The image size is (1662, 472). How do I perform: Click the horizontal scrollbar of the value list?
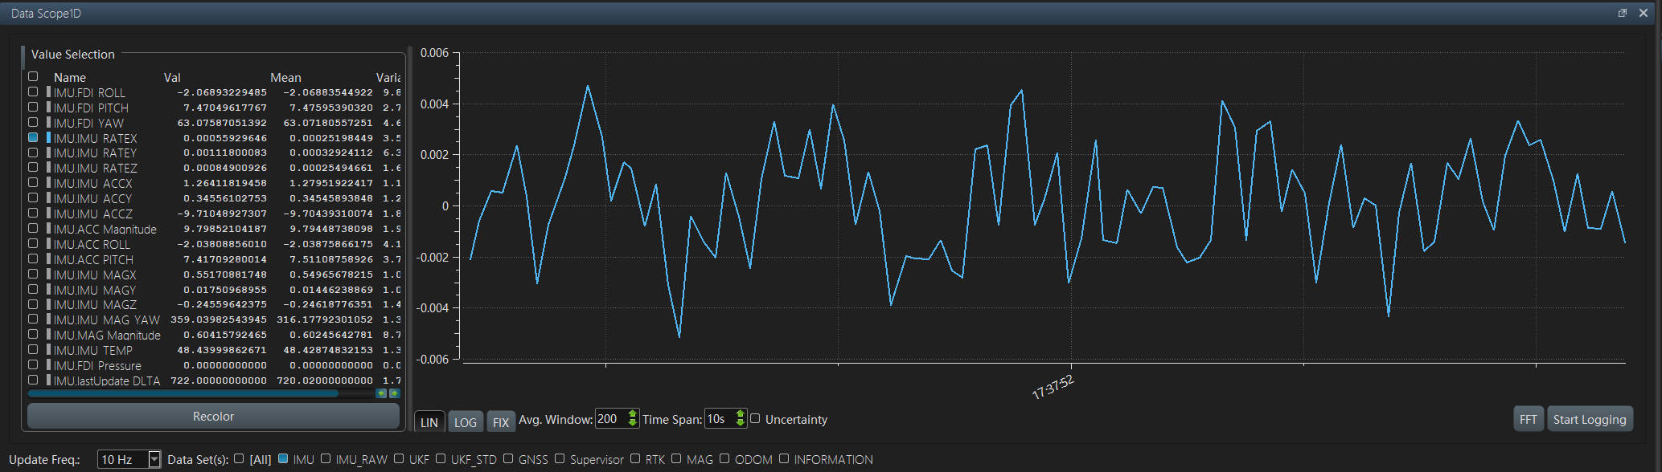183,393
